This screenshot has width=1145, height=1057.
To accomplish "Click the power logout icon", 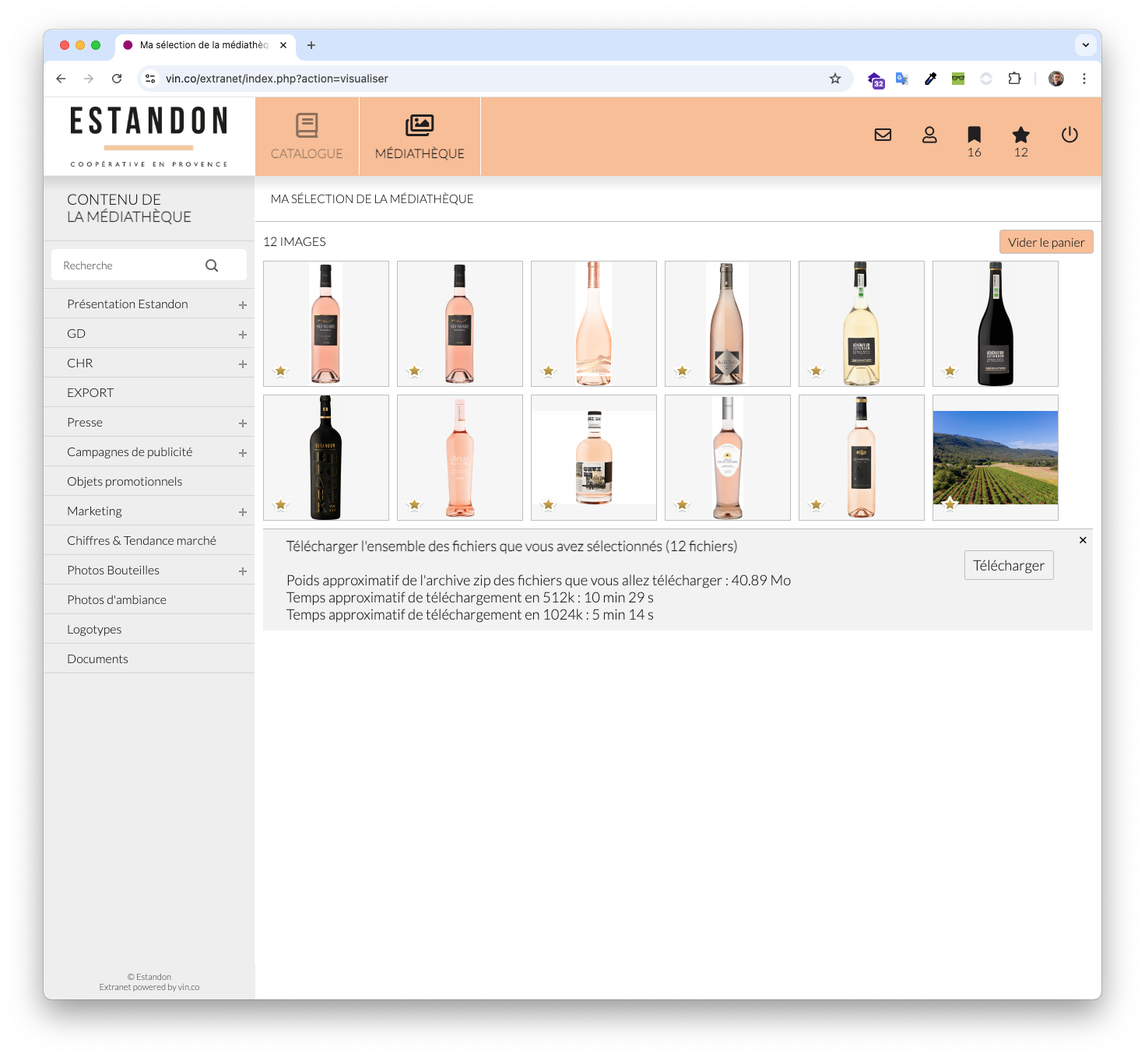I will click(1069, 135).
